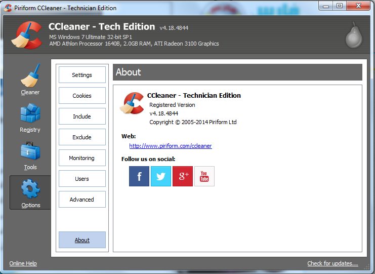
Task: Open the piriform.com/ccleaner web link
Action: [170, 146]
